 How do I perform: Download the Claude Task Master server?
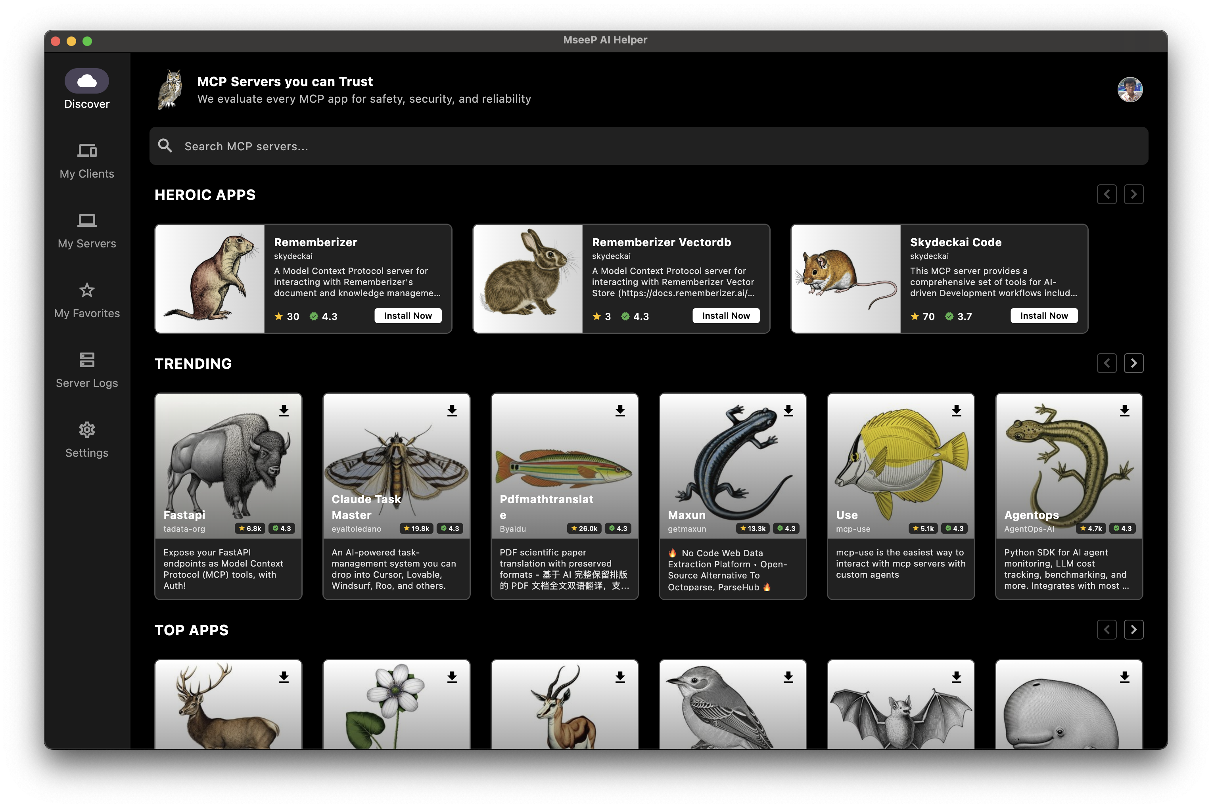[x=452, y=411]
